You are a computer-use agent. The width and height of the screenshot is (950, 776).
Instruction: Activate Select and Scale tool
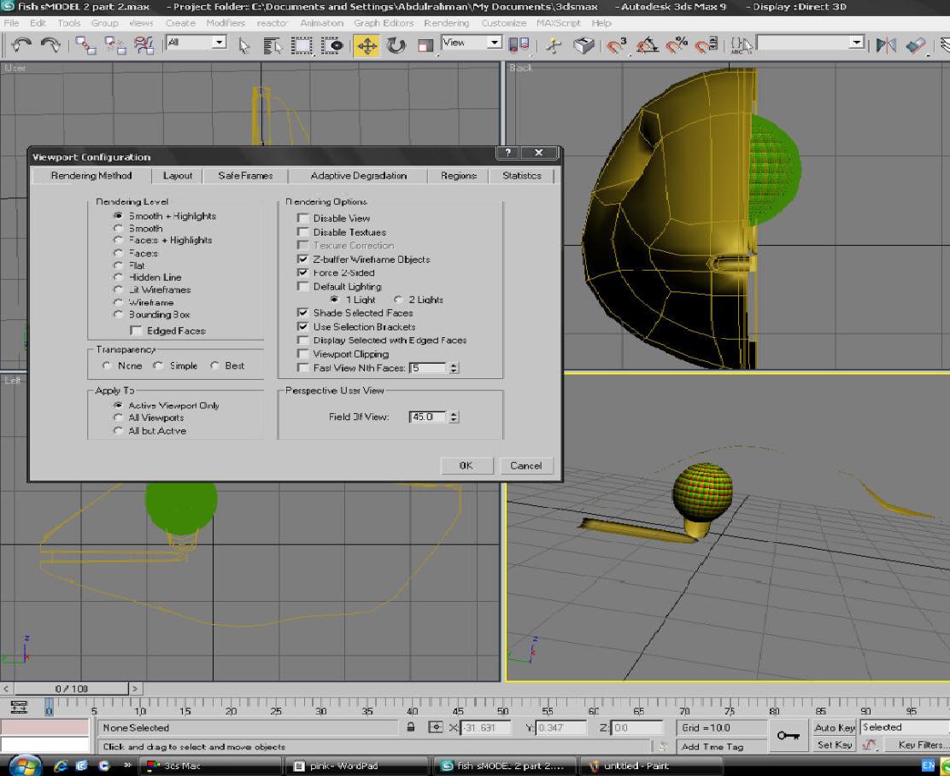click(426, 46)
